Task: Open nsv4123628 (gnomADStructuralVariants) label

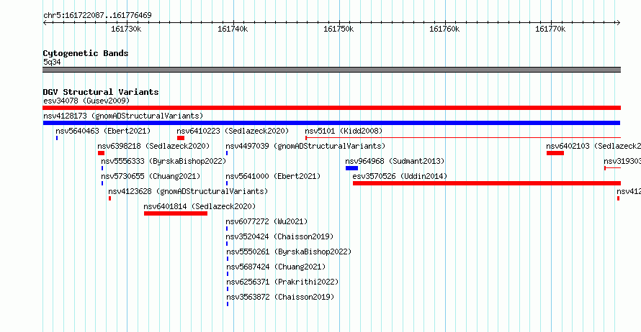Action: tap(188, 191)
